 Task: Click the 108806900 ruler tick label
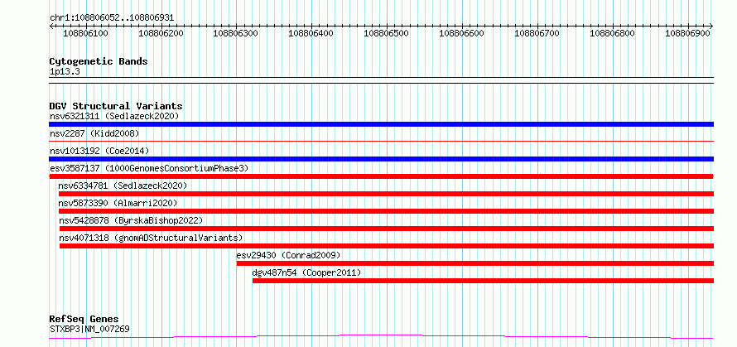tap(688, 33)
